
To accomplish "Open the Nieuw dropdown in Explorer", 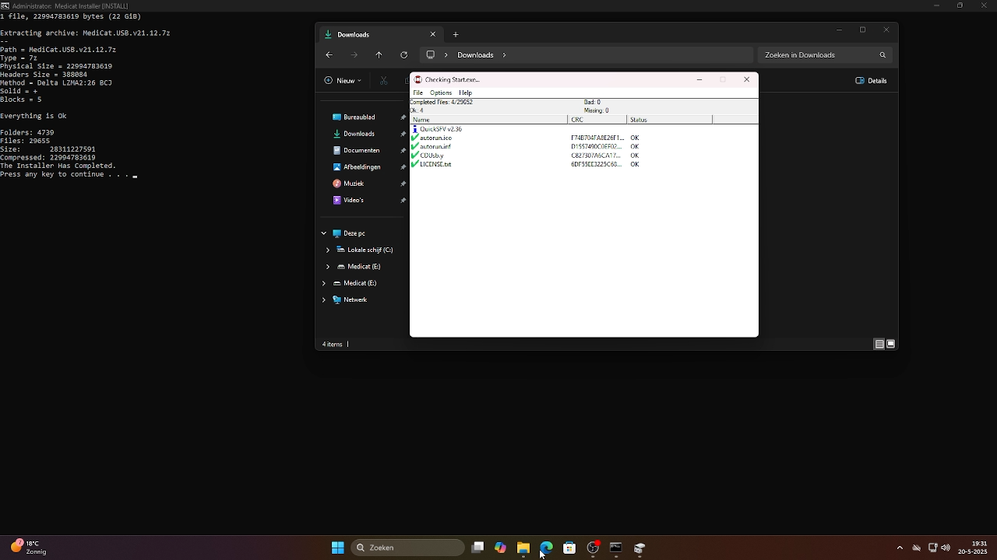I will [343, 80].
